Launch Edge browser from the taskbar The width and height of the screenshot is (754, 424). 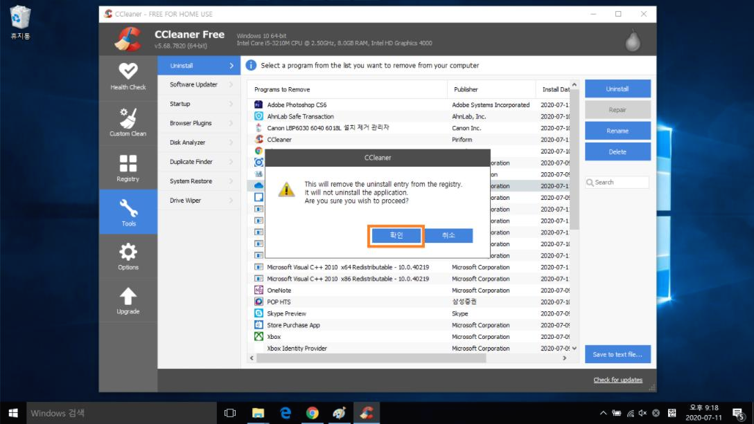[x=286, y=413]
